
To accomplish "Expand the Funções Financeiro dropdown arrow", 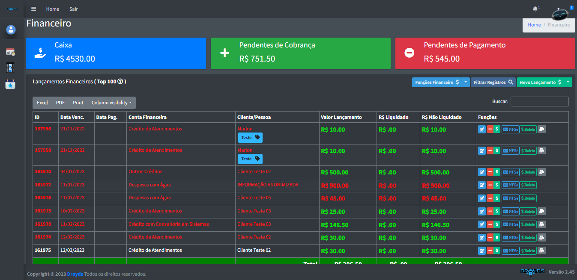I will coord(466,82).
